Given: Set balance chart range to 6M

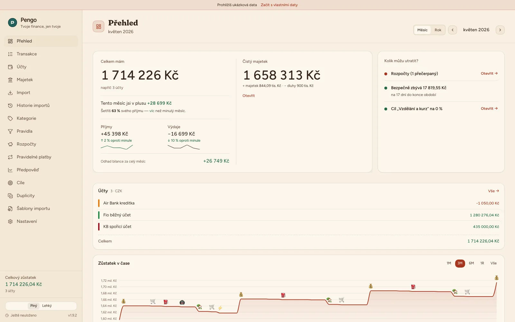Looking at the screenshot, I should point(471,263).
